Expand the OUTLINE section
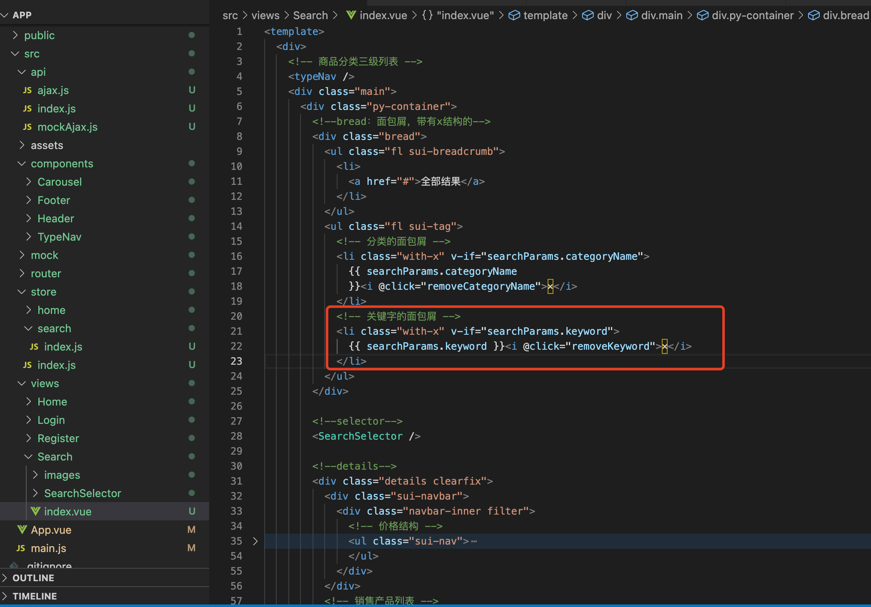Image resolution: width=871 pixels, height=607 pixels. pos(33,578)
